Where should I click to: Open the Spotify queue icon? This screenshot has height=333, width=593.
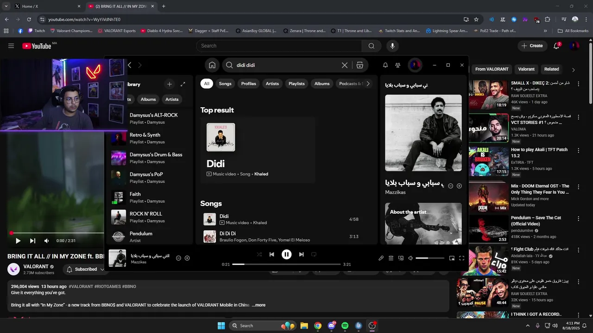(391, 258)
